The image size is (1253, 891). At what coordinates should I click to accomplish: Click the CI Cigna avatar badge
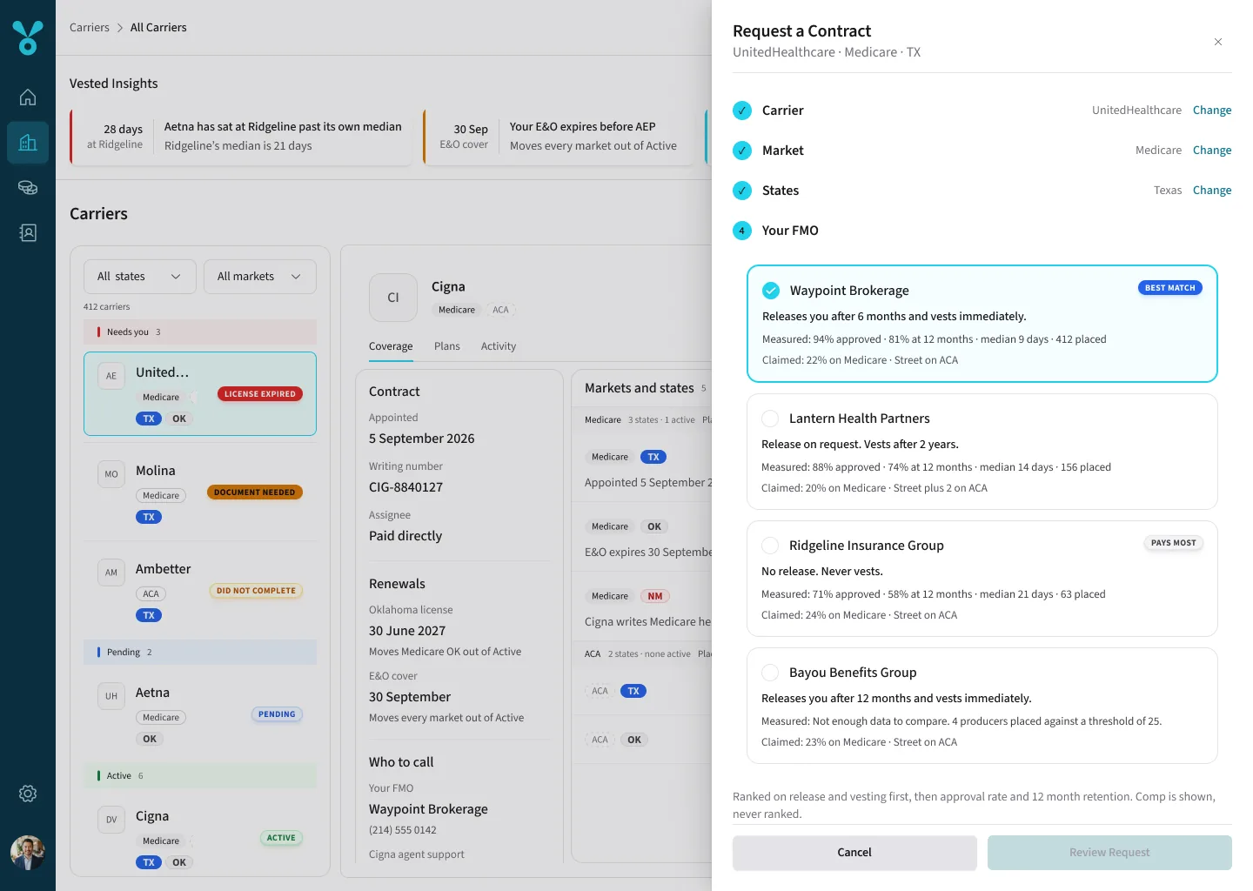[x=393, y=298]
